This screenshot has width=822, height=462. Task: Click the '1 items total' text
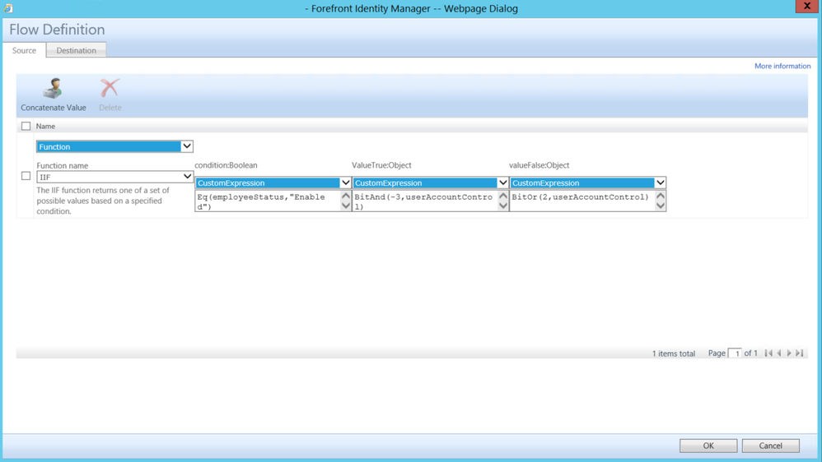tap(674, 353)
